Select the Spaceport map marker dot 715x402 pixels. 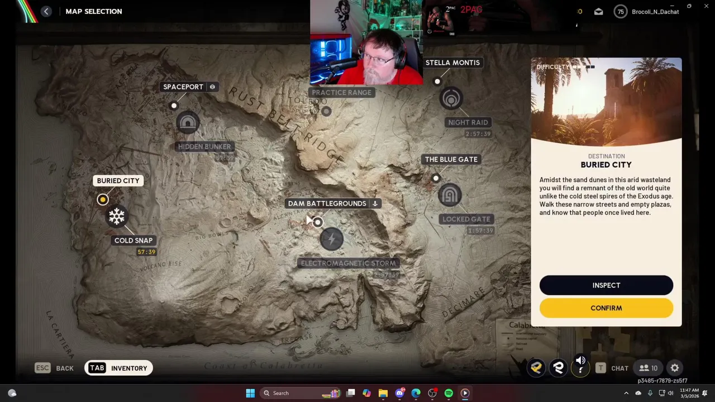(x=174, y=106)
